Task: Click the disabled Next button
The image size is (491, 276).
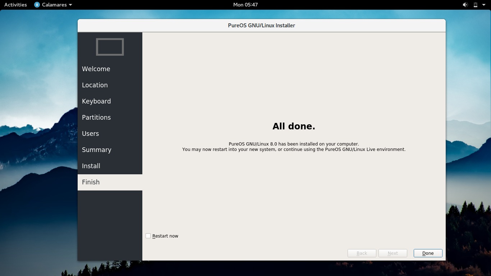Action: tap(393, 253)
